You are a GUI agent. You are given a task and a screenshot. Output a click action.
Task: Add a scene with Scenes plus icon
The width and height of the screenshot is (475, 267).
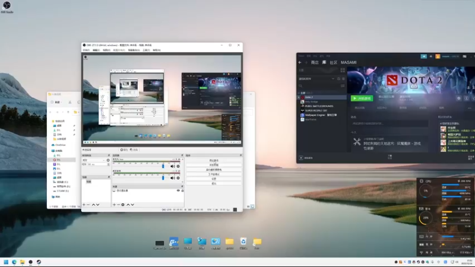[x=84, y=205]
